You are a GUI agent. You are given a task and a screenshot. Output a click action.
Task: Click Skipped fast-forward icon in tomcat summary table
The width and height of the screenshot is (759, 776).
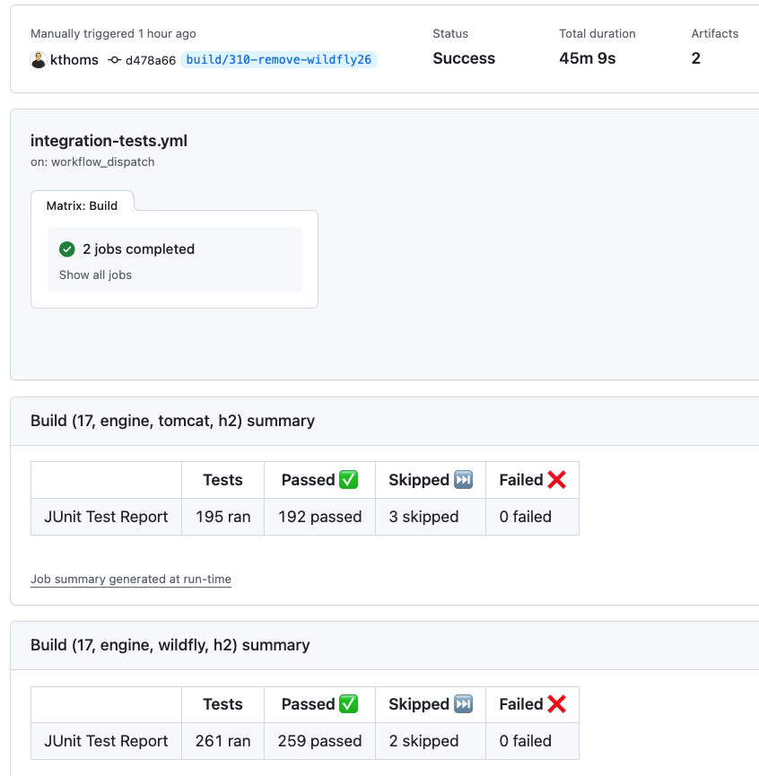click(x=463, y=480)
